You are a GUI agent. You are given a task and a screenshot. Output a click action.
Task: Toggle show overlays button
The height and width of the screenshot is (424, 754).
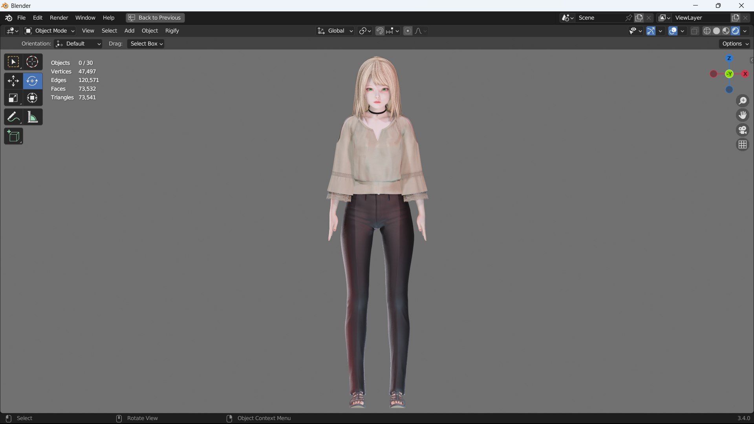pos(673,31)
